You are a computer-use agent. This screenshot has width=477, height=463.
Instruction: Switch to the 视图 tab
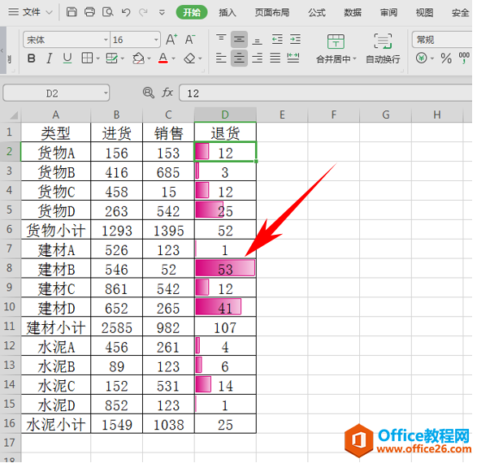pyautogui.click(x=424, y=12)
